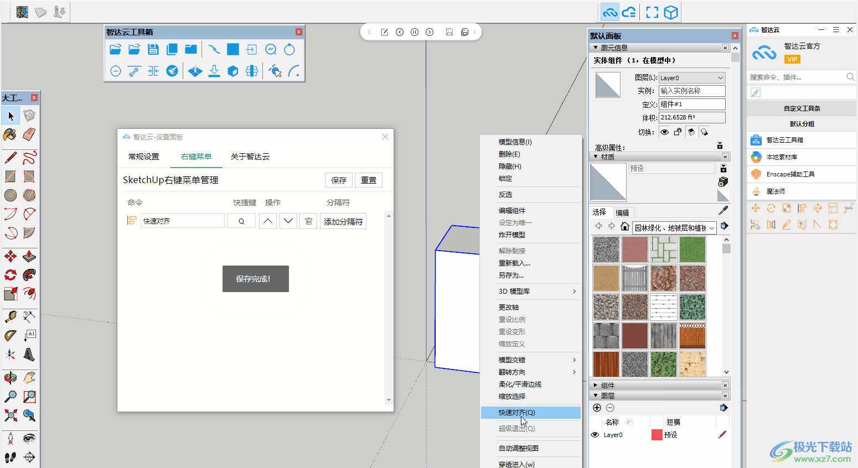Click download arrow icon in 智达云工具箱
Image resolution: width=858 pixels, height=468 pixels.
coord(214,71)
